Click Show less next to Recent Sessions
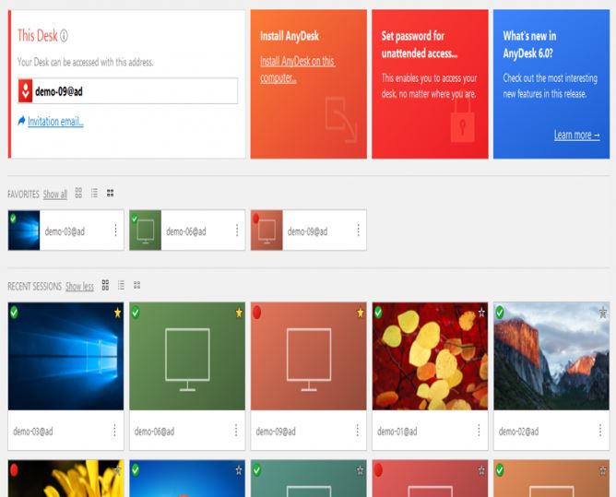 (x=79, y=287)
